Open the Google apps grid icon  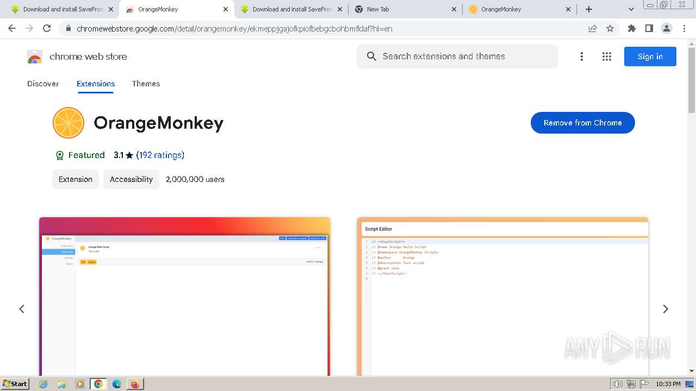point(607,56)
